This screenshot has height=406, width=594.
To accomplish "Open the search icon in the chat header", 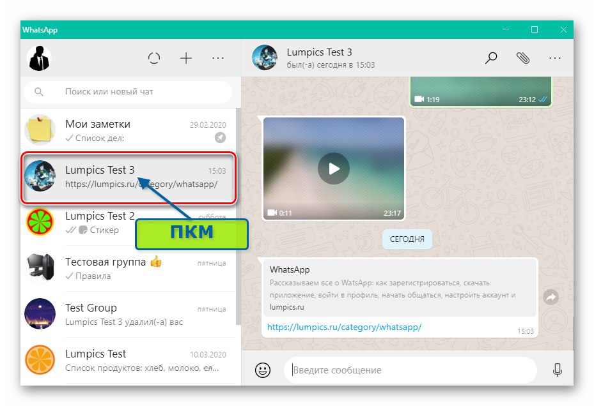I will pos(491,58).
